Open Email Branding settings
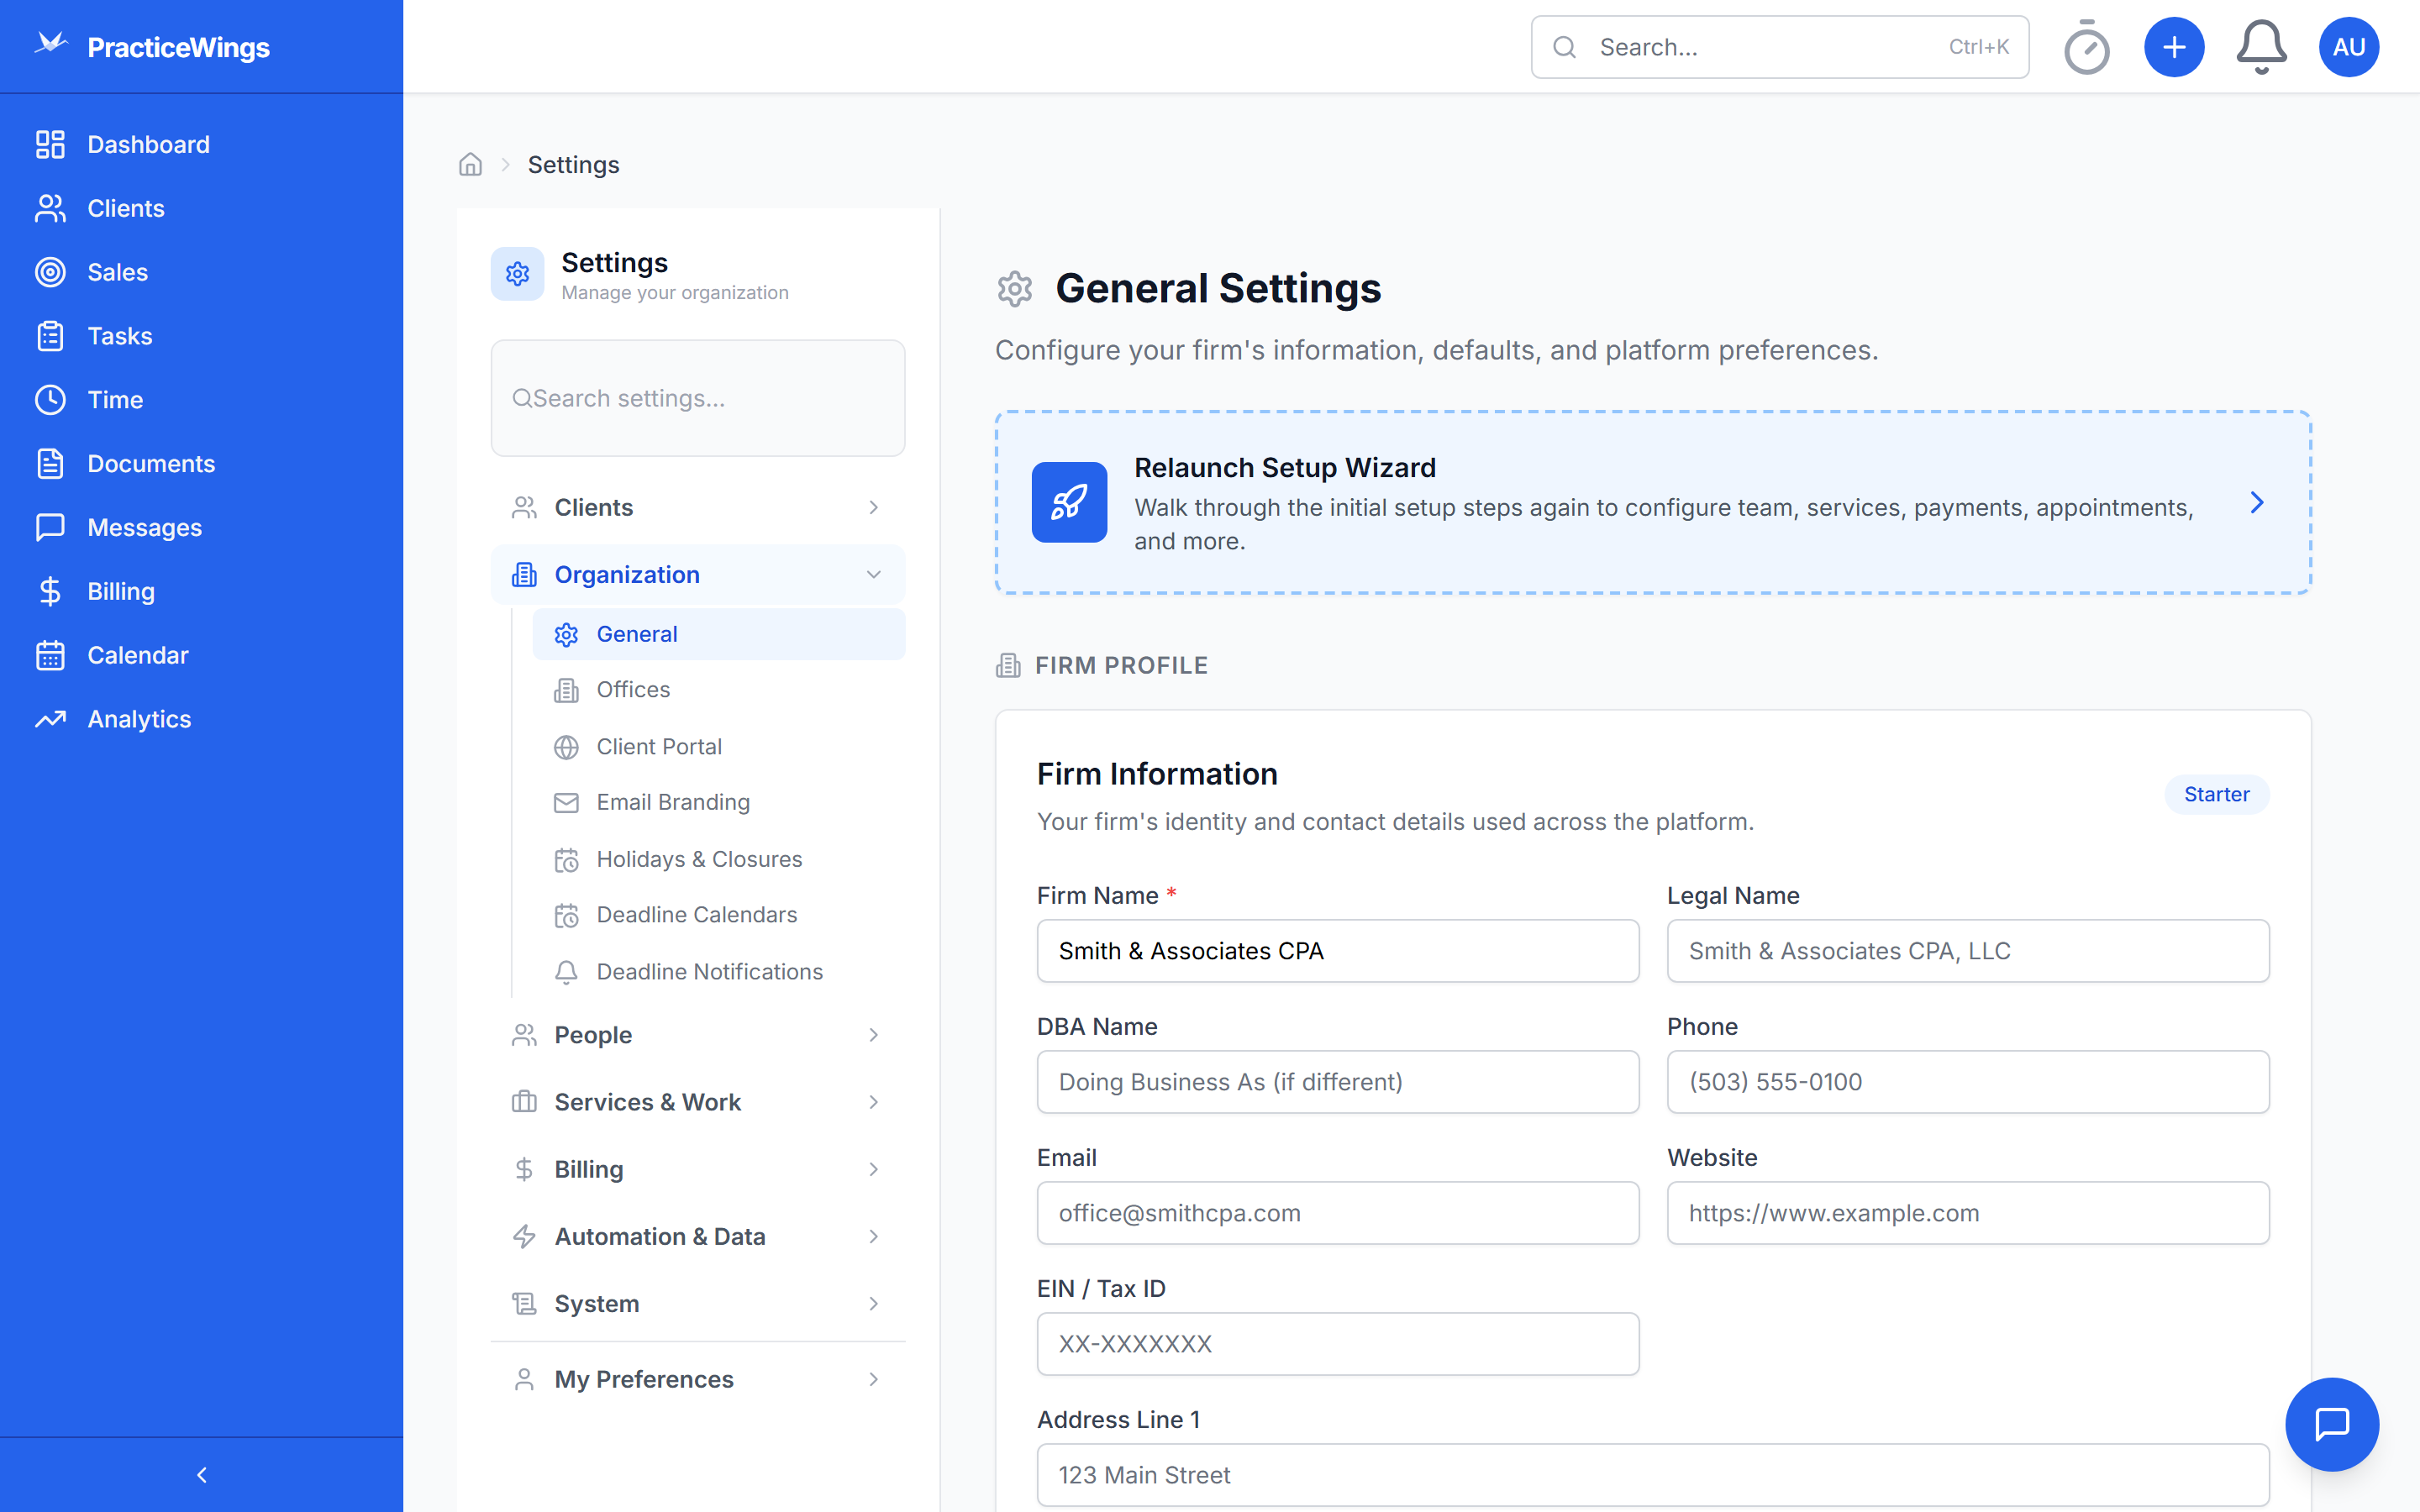Viewport: 2420px width, 1512px height. 719,802
